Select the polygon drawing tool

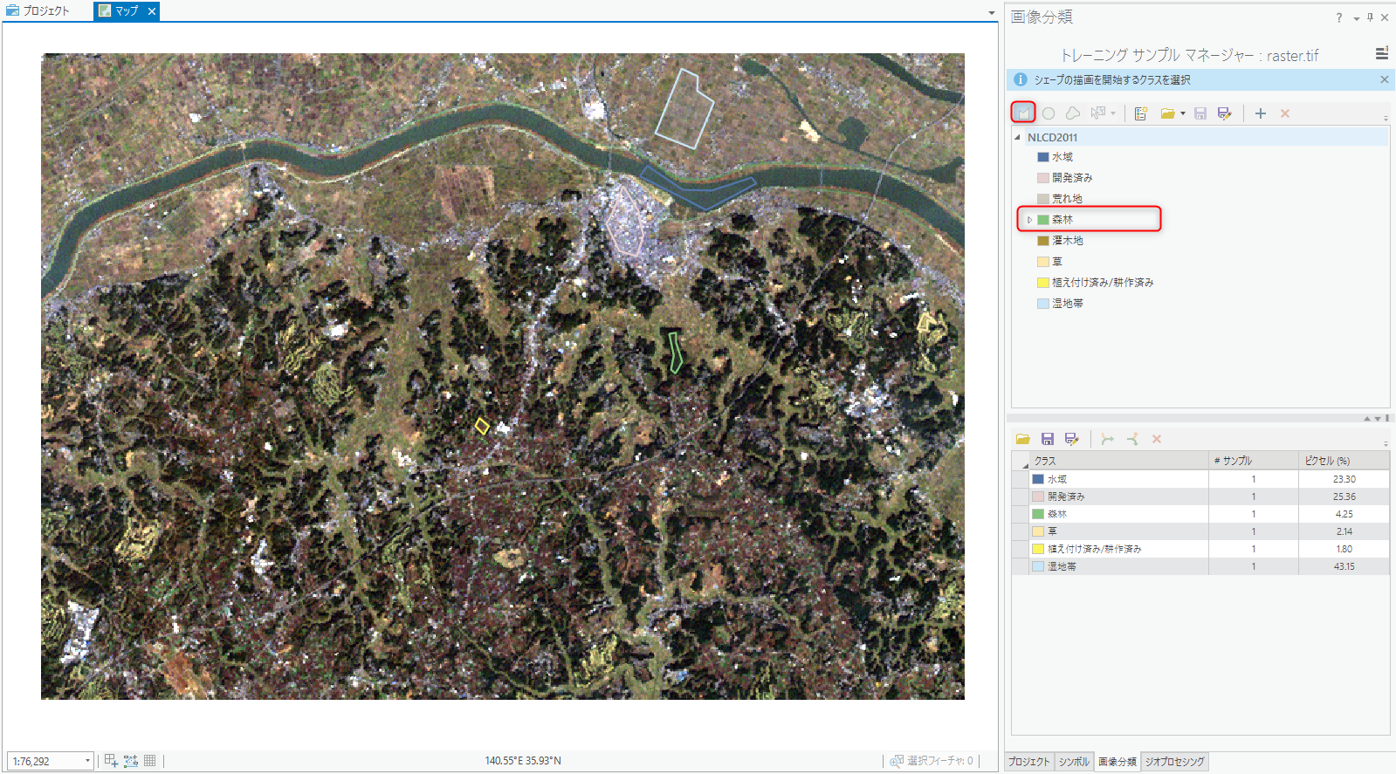(1073, 113)
